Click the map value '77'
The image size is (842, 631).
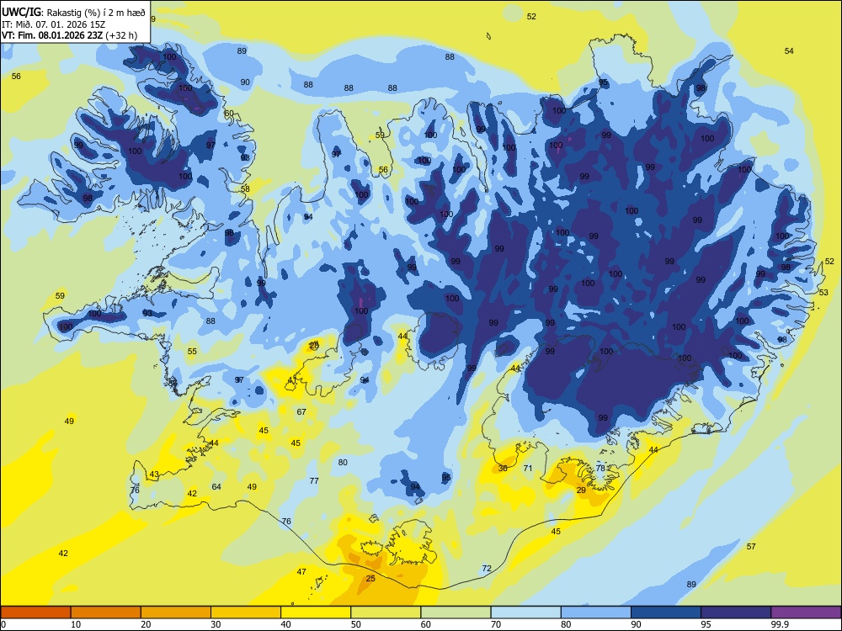tap(314, 480)
